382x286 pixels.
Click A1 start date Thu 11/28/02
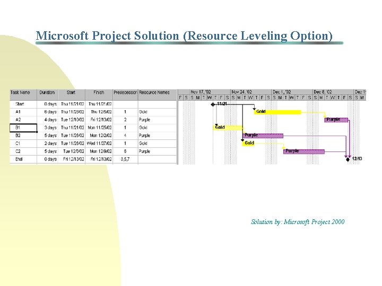pos(72,112)
